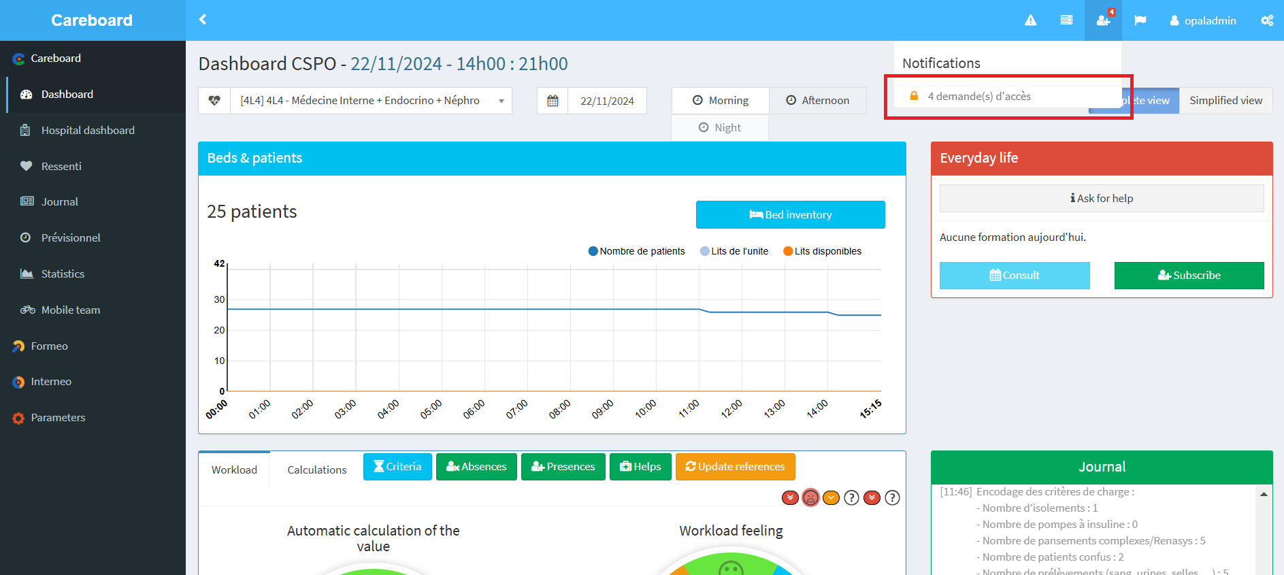Viewport: 1284px width, 575px height.
Task: Toggle Lits de l'unite legend series
Action: (x=734, y=251)
